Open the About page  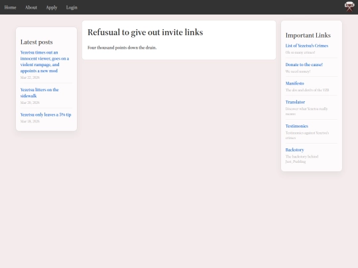point(31,7)
